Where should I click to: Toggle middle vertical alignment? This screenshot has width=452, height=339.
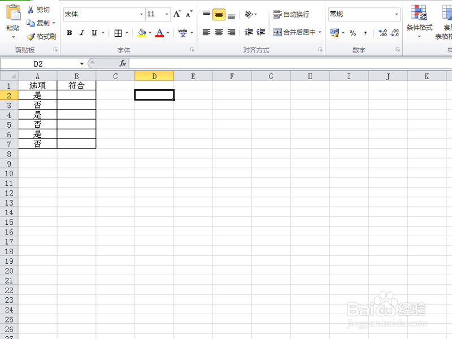point(219,15)
